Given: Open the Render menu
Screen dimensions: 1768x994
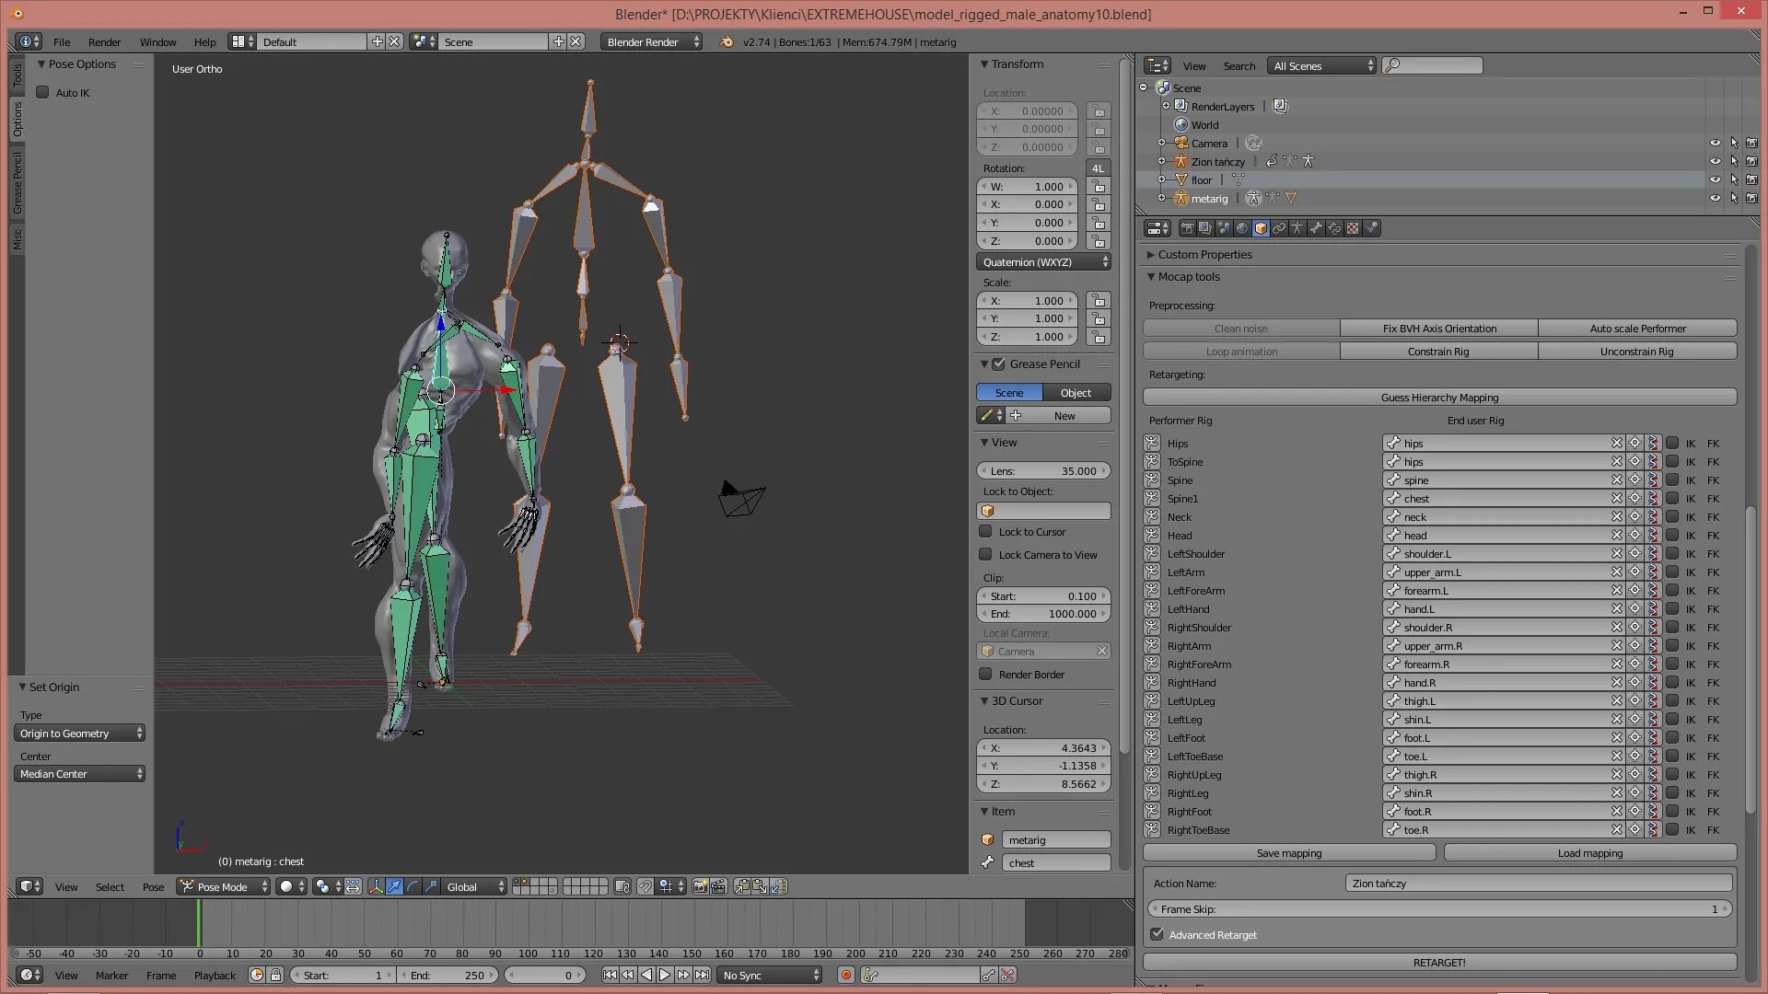Looking at the screenshot, I should [104, 41].
